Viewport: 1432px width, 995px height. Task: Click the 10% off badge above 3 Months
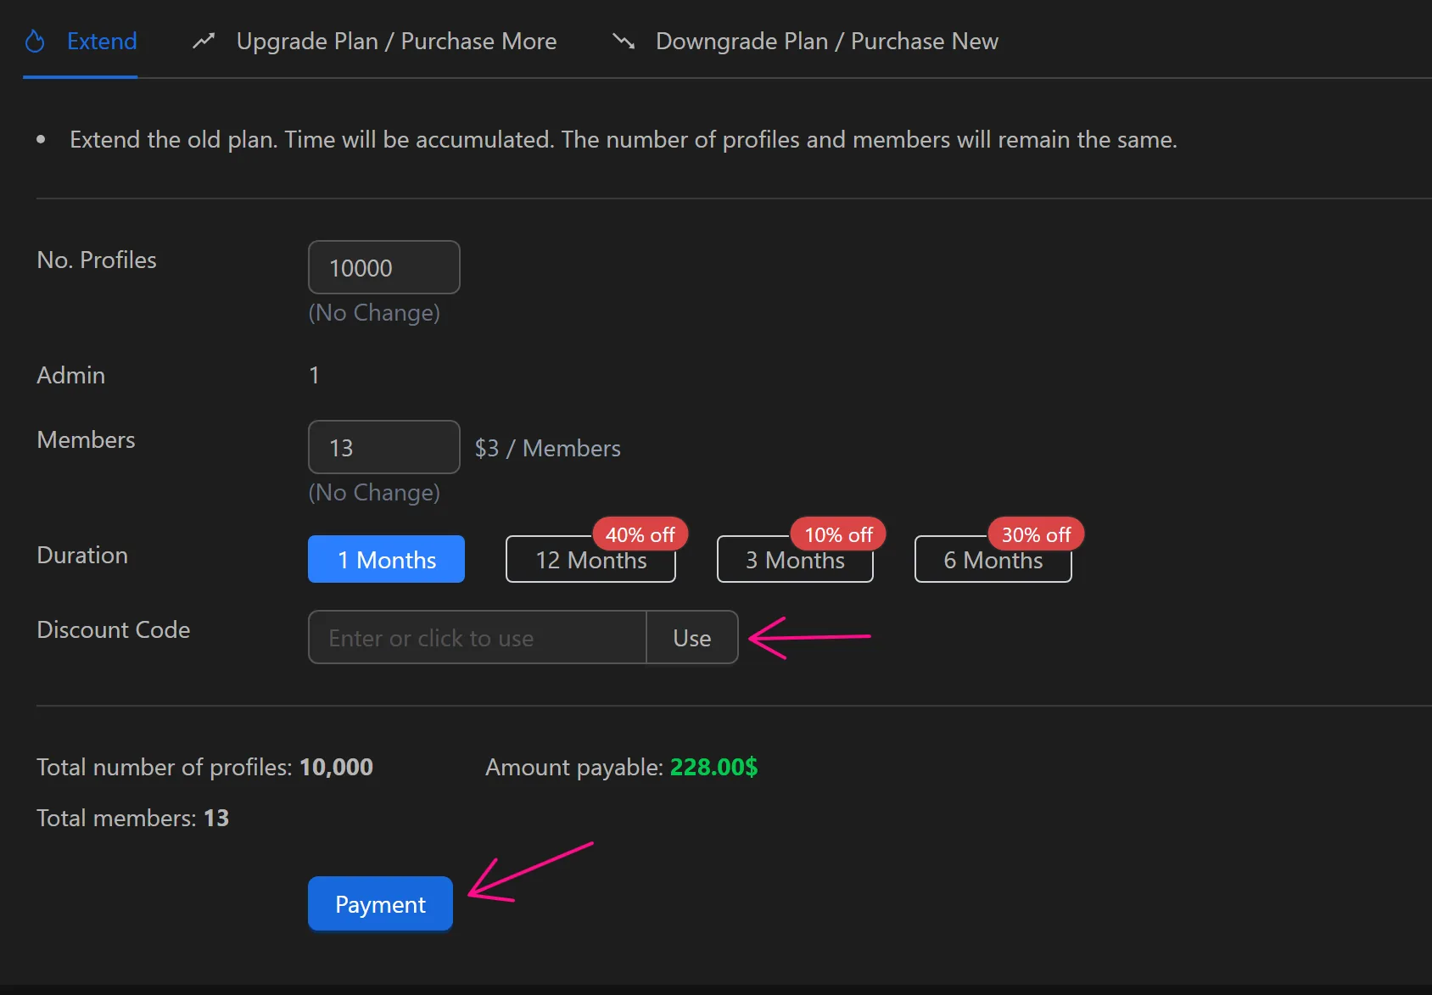pyautogui.click(x=837, y=534)
